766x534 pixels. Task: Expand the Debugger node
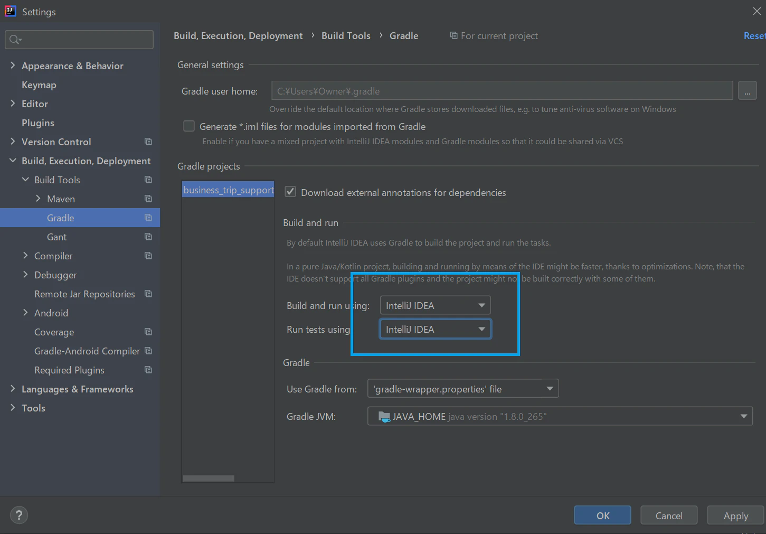pos(25,275)
